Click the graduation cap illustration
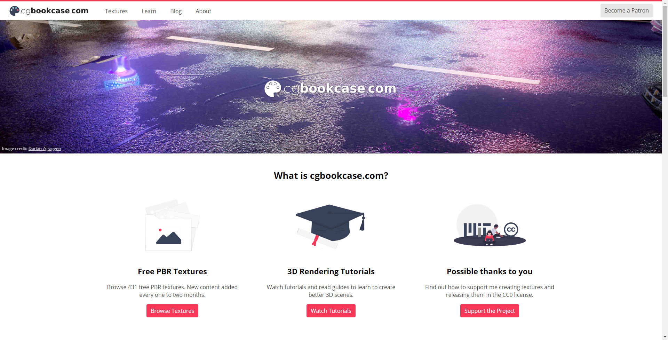The image size is (668, 340). point(331,226)
